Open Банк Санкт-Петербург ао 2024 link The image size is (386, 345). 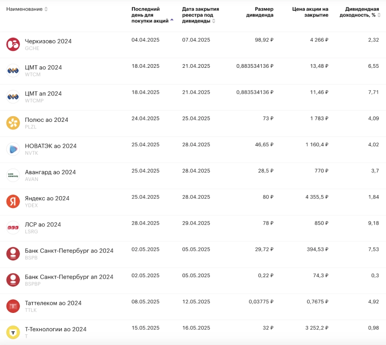point(69,251)
